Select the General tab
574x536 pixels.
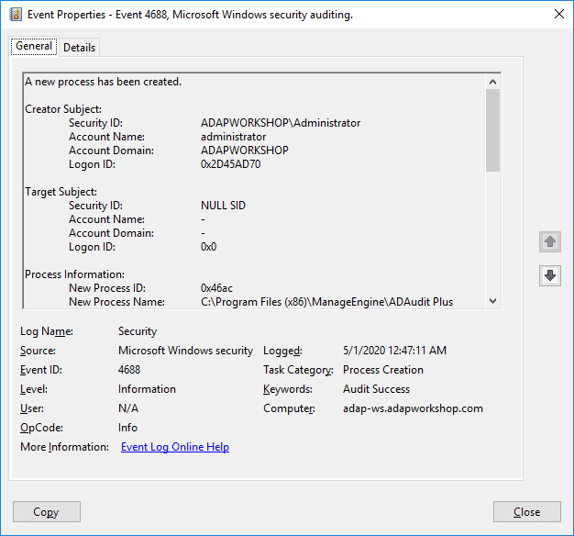point(34,46)
